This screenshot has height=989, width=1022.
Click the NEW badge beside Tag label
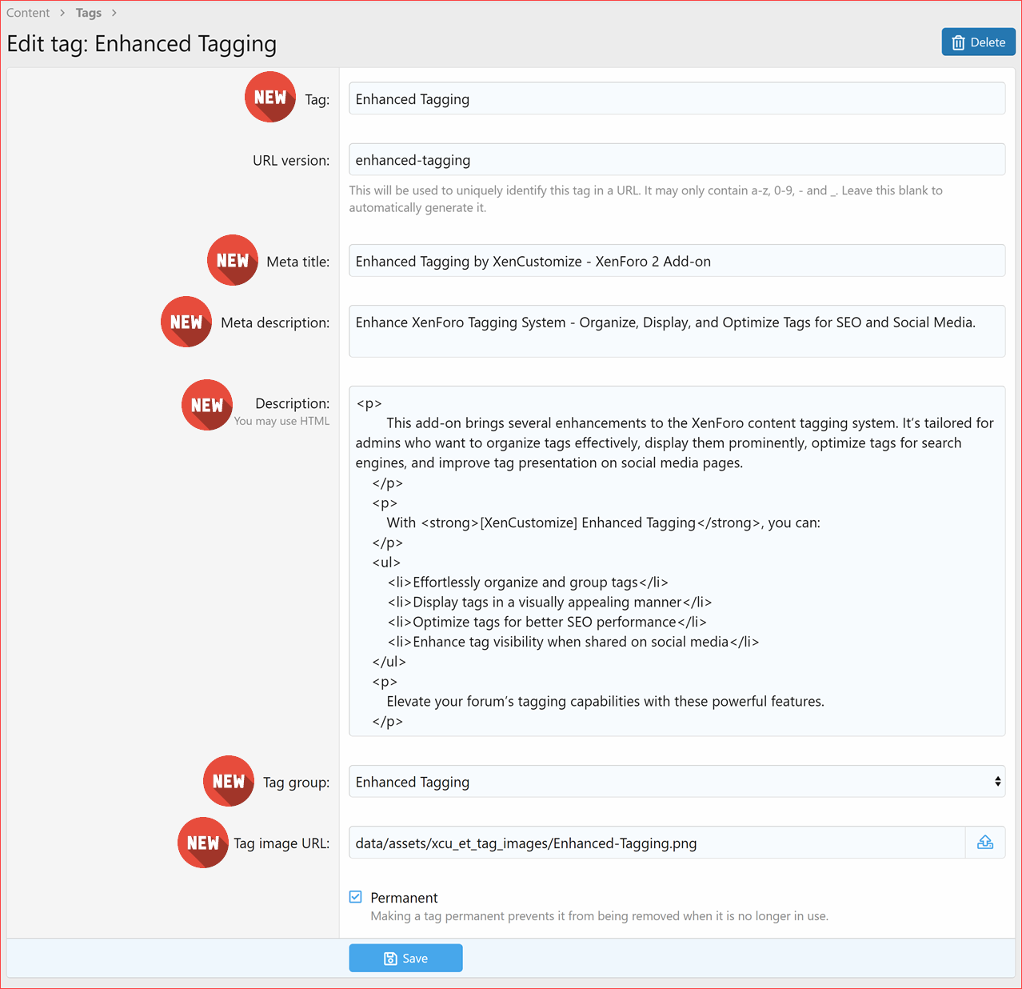tap(270, 98)
